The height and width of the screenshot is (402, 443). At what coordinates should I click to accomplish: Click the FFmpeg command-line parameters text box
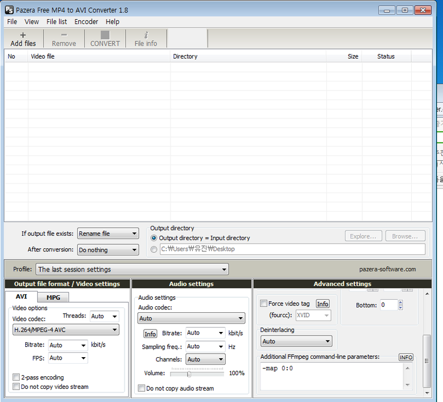coord(332,376)
